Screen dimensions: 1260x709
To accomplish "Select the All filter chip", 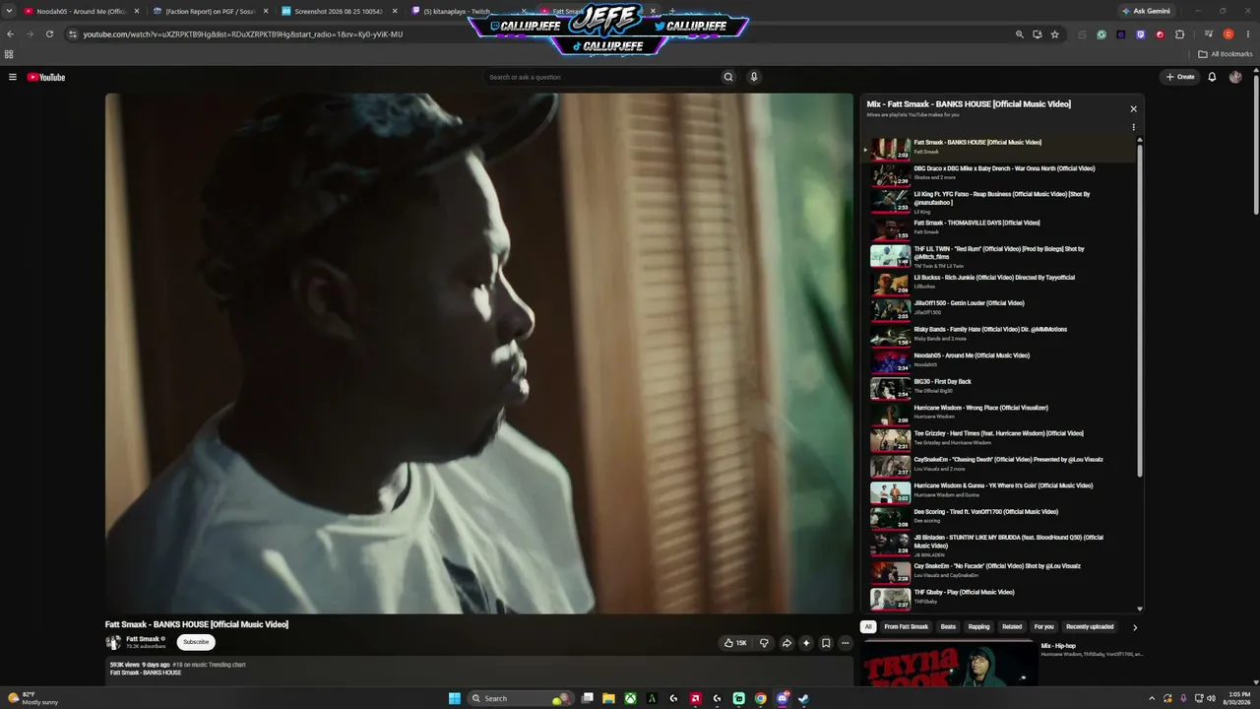I will [x=867, y=627].
